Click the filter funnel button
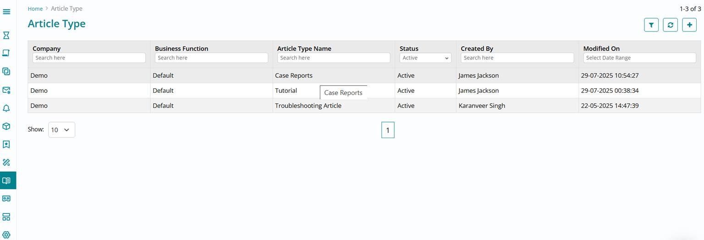This screenshot has width=704, height=240. (651, 25)
